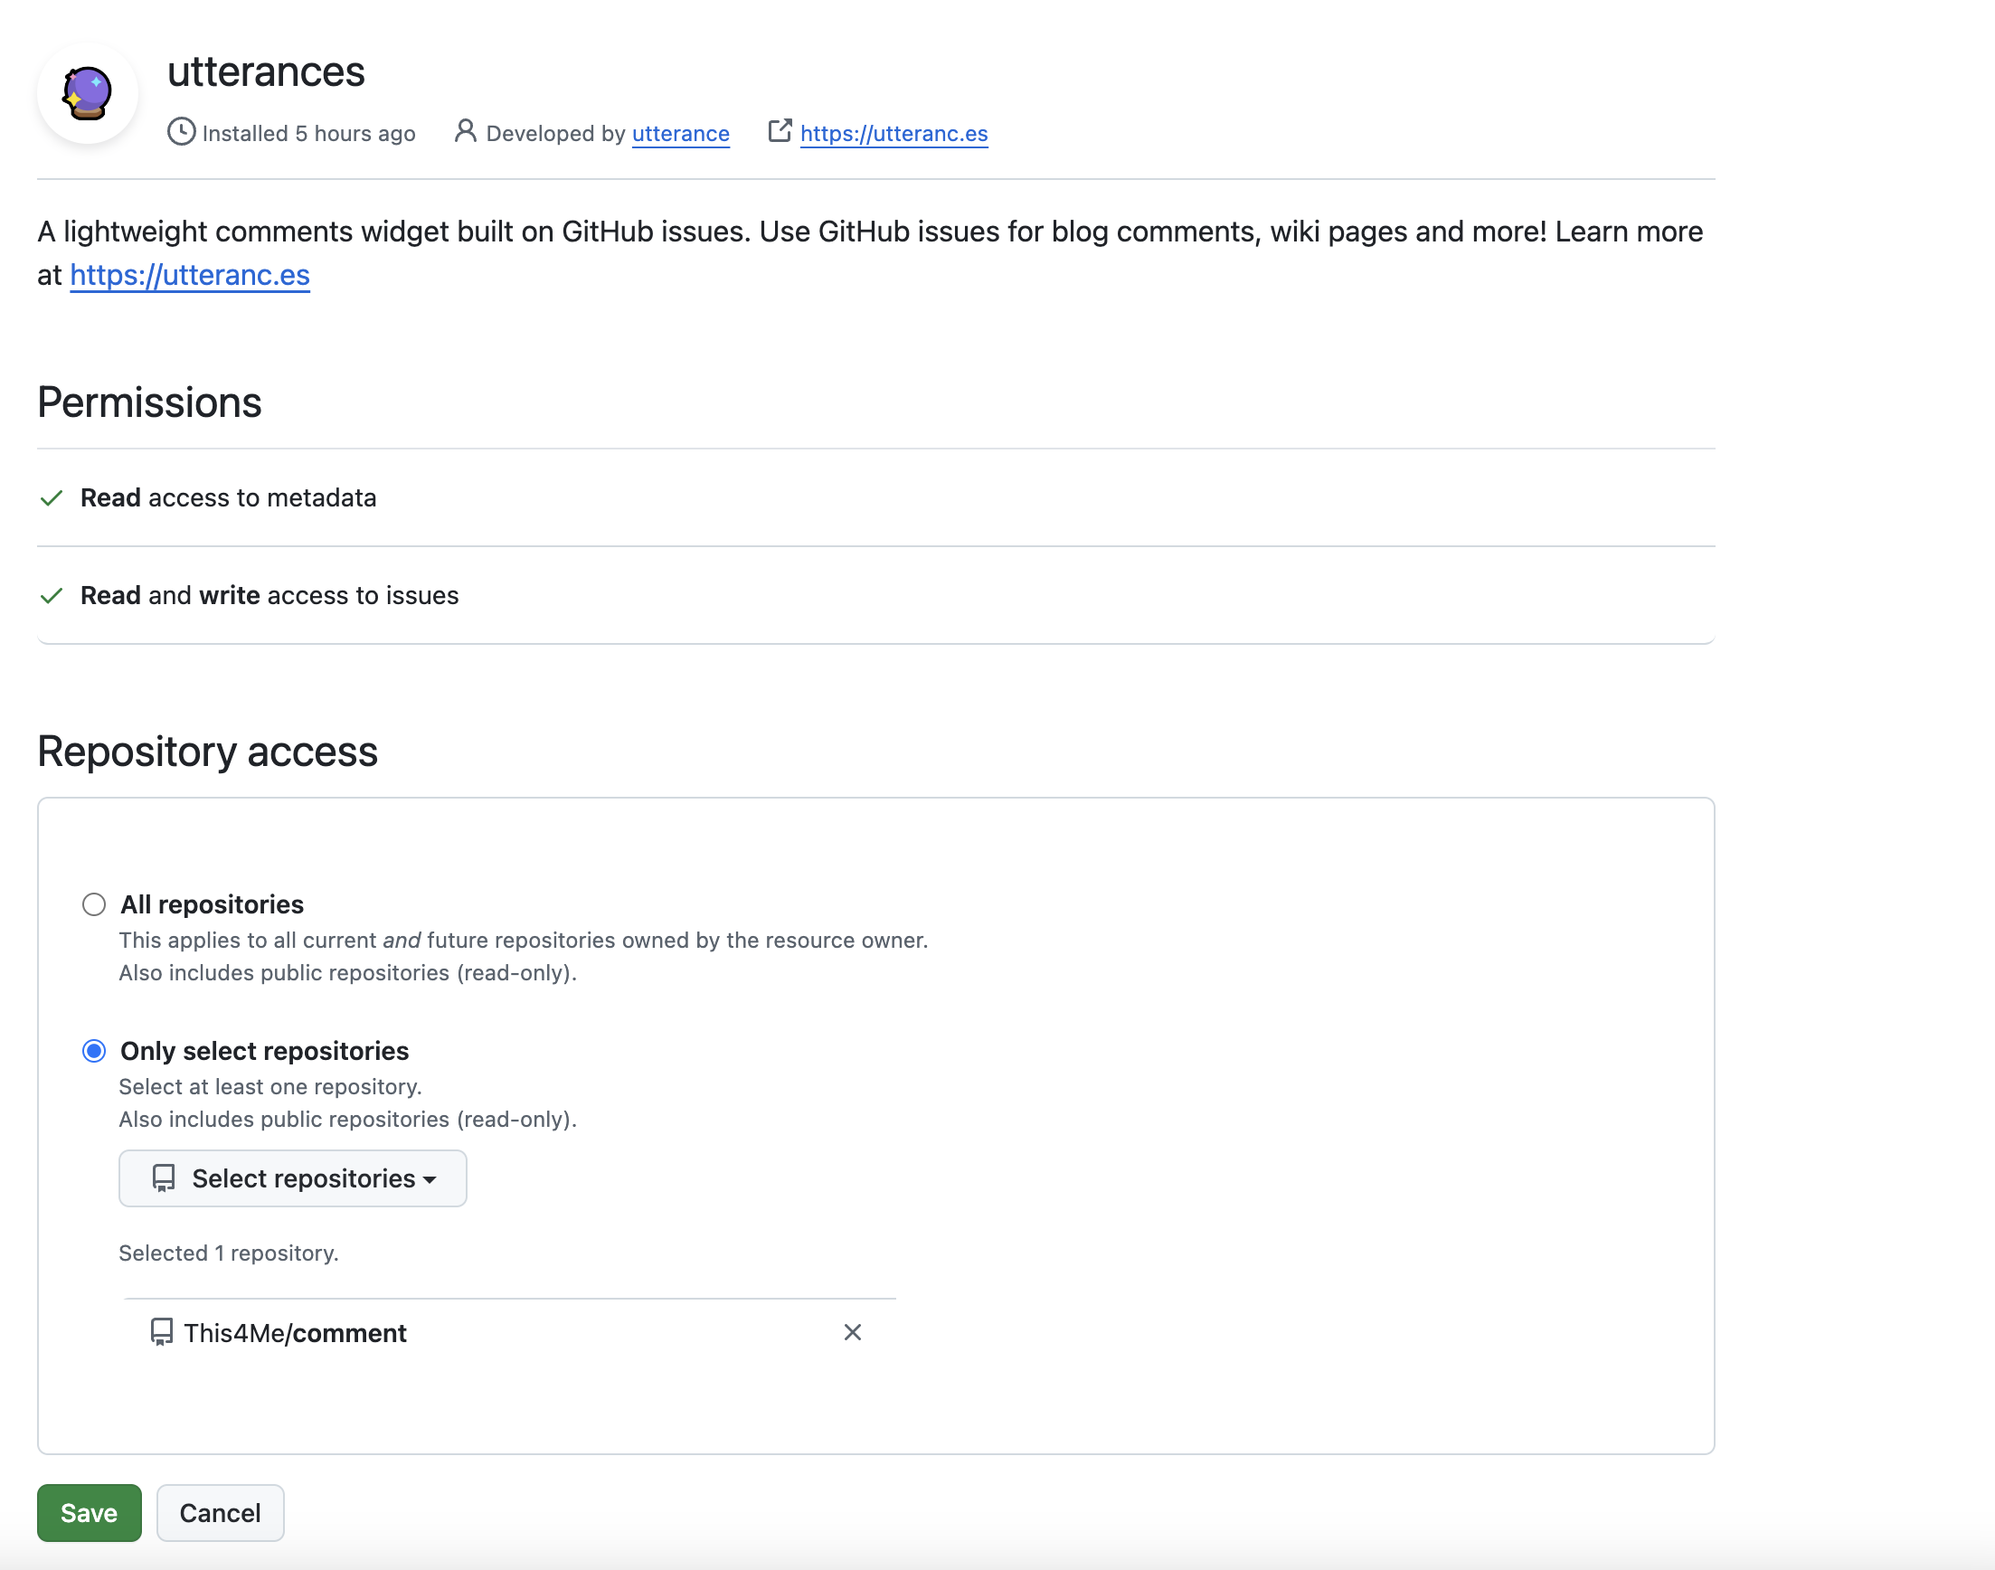Click the external link icon near the header URL

780,131
